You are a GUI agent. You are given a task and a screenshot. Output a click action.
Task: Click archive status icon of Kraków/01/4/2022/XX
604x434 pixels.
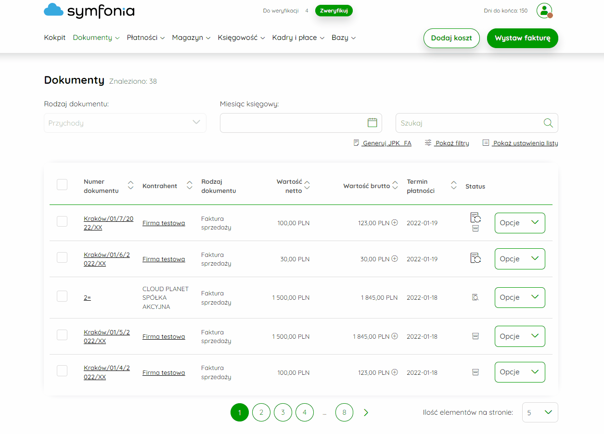click(475, 372)
